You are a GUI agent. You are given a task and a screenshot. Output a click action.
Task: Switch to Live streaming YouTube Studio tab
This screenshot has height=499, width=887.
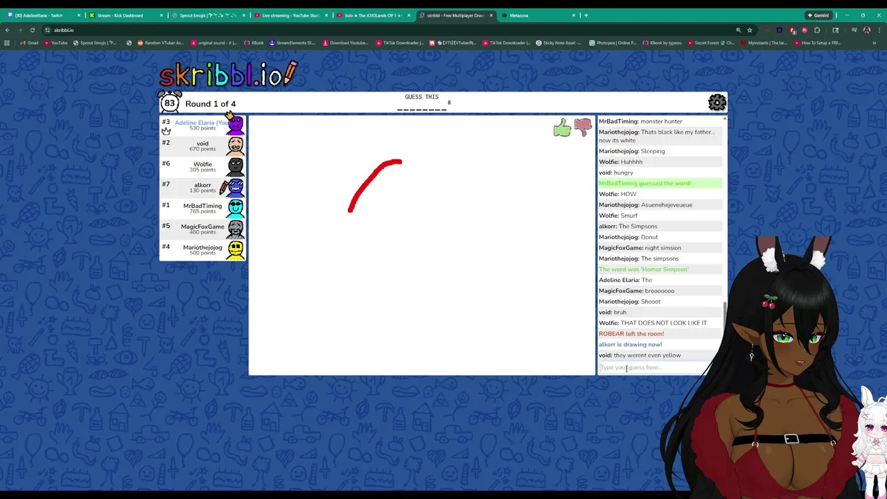pos(290,15)
